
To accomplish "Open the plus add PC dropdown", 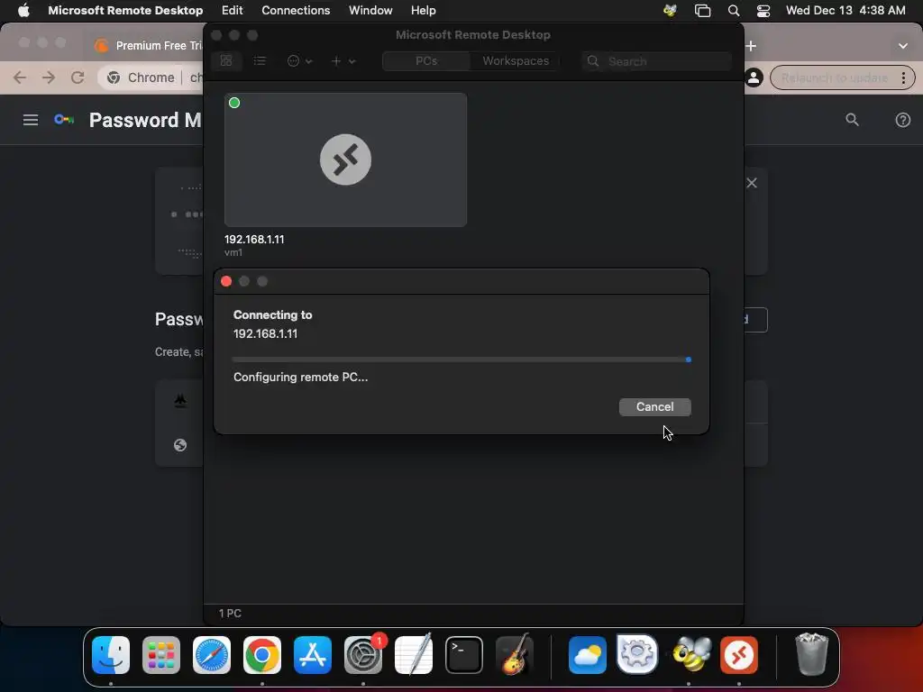I will point(343,60).
